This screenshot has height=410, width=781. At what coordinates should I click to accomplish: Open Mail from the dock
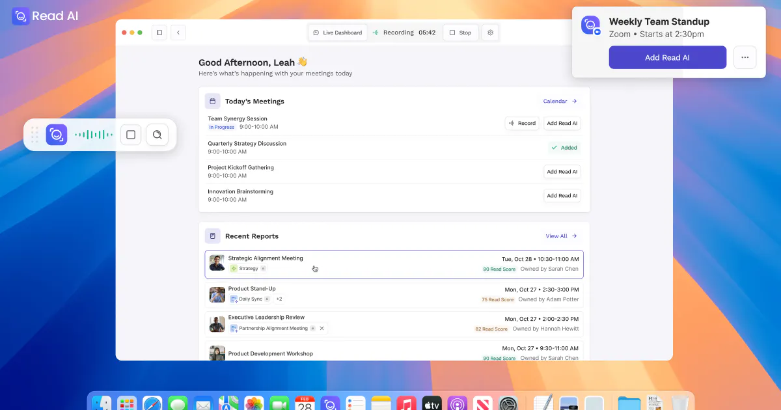tap(203, 403)
